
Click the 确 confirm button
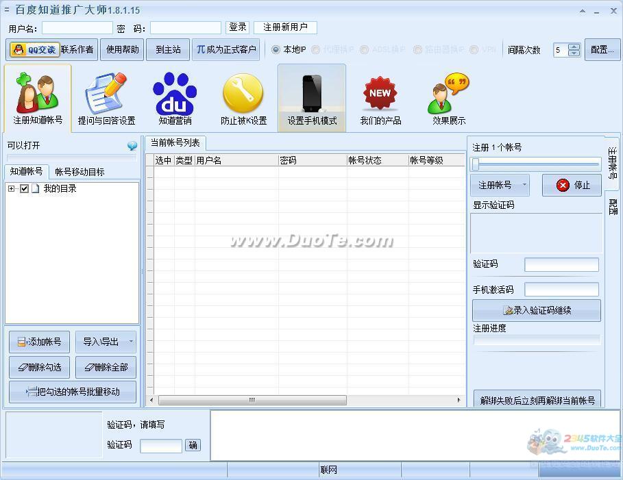(193, 445)
